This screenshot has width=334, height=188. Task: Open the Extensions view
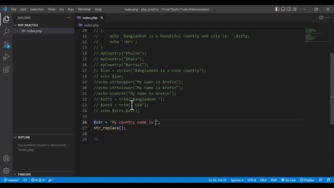[6, 69]
